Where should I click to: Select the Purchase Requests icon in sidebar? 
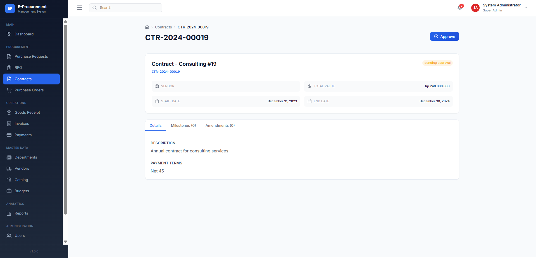coord(9,56)
